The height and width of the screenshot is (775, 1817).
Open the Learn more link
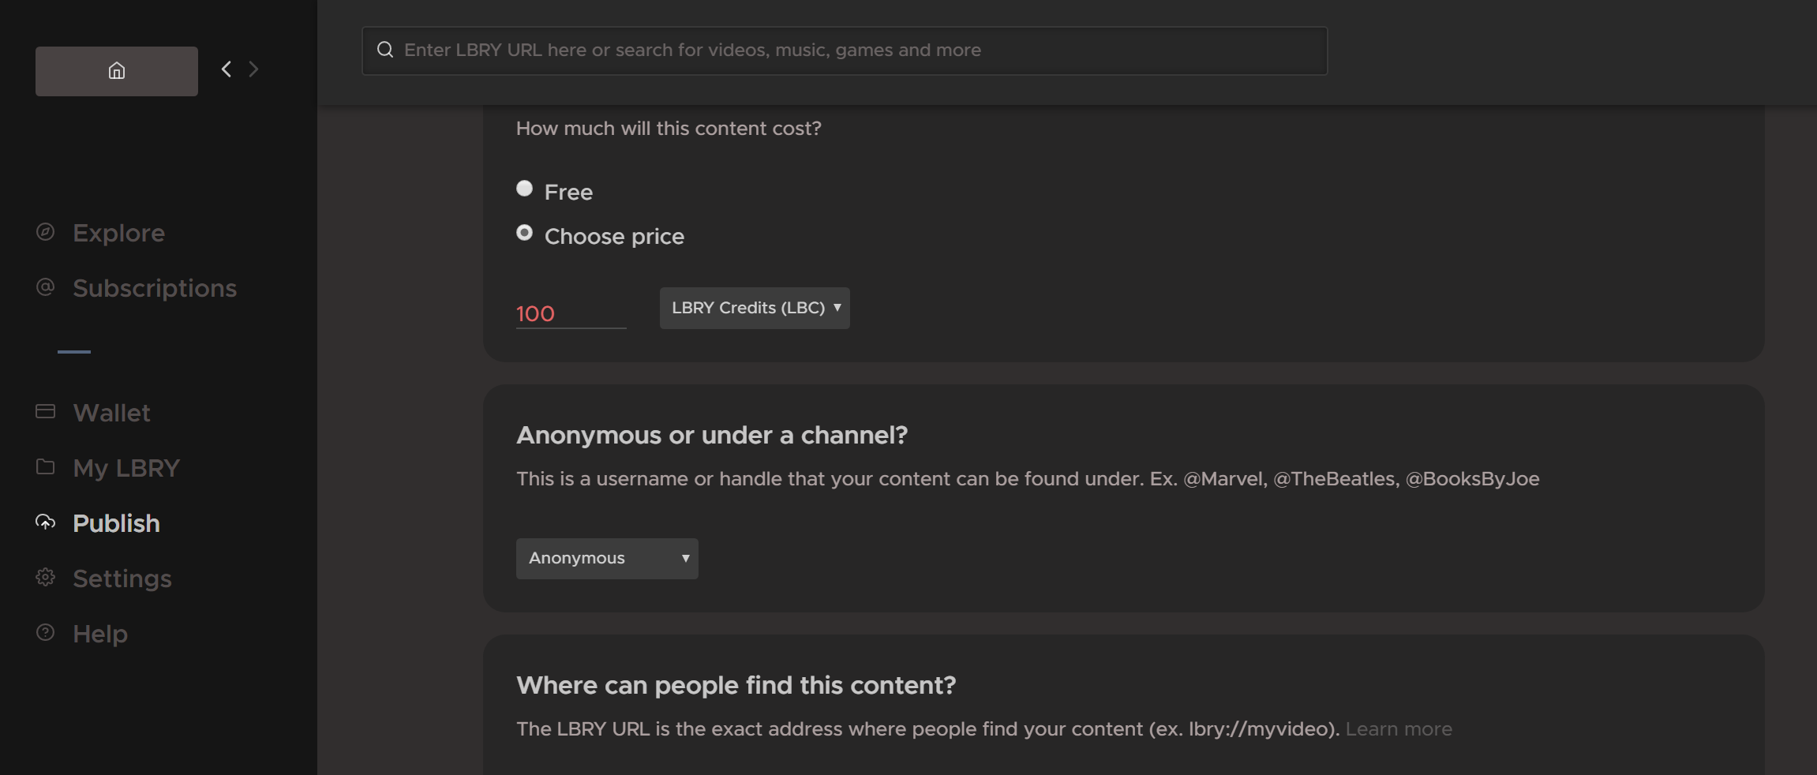click(1399, 729)
